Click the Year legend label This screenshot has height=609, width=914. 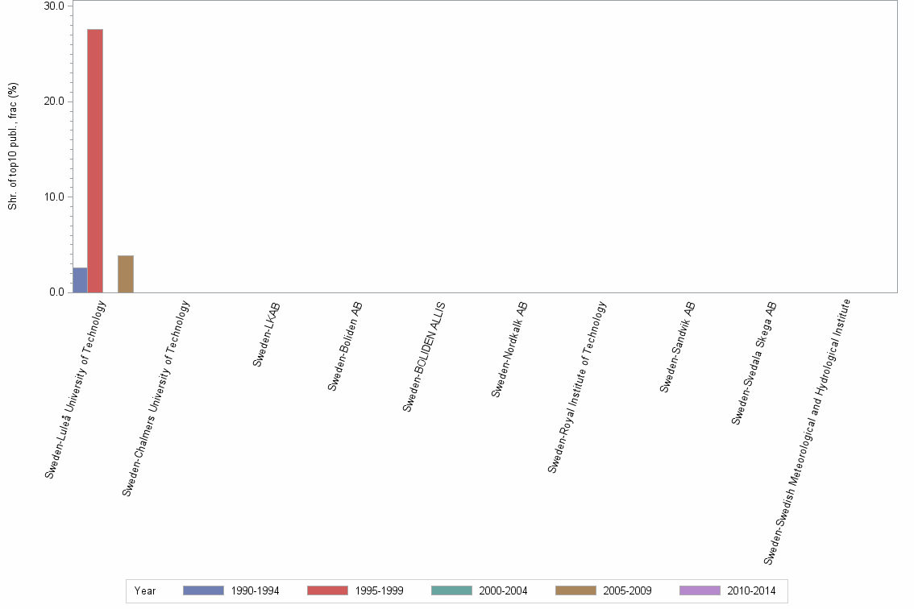click(145, 590)
